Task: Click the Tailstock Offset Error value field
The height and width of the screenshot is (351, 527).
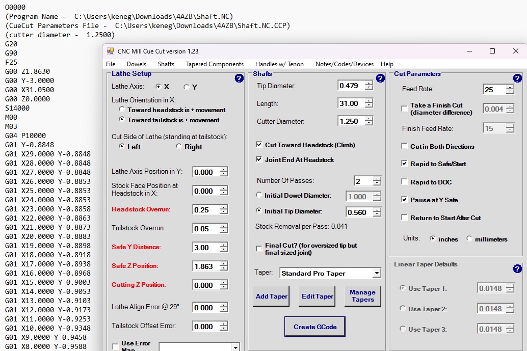Action: click(206, 327)
